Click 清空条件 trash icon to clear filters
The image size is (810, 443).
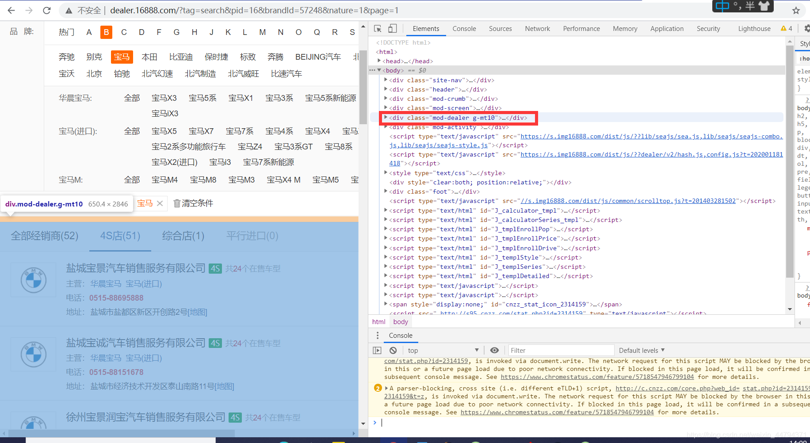click(x=177, y=203)
